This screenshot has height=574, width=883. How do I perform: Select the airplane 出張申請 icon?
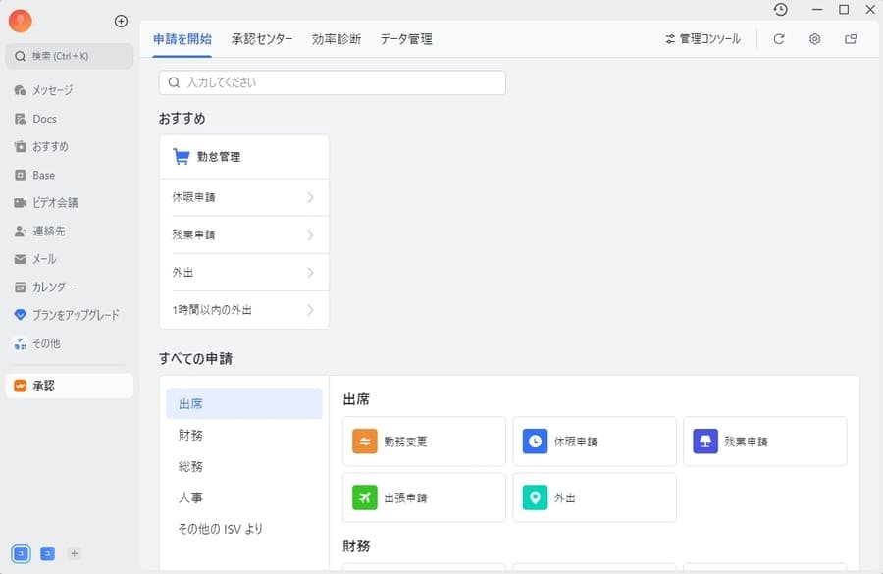(364, 497)
